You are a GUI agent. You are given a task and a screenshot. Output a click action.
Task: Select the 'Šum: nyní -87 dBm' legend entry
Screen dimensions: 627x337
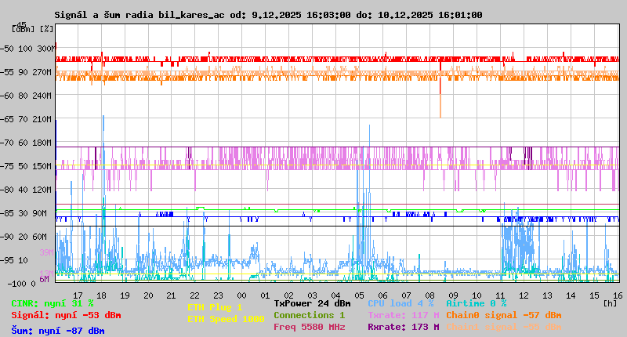coord(58,331)
